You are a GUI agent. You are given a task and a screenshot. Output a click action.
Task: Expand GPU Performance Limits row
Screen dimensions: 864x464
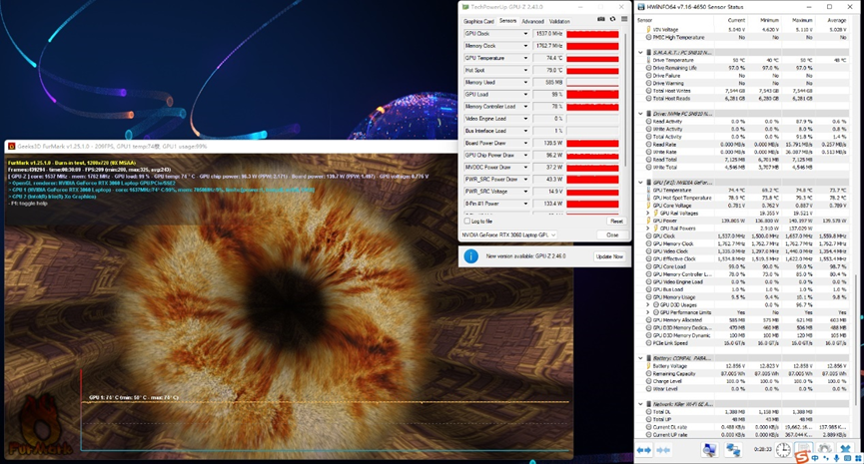[x=649, y=311]
